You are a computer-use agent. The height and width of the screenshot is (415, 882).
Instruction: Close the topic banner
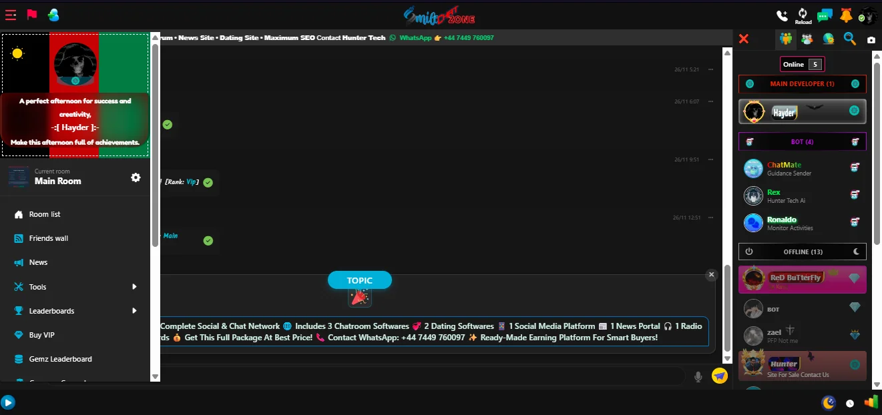tap(711, 275)
